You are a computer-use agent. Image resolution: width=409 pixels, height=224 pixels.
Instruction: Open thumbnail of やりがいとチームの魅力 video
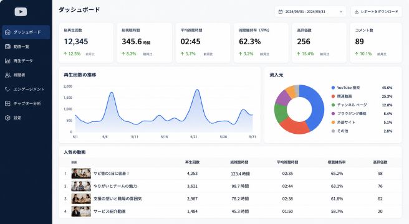tap(81, 186)
